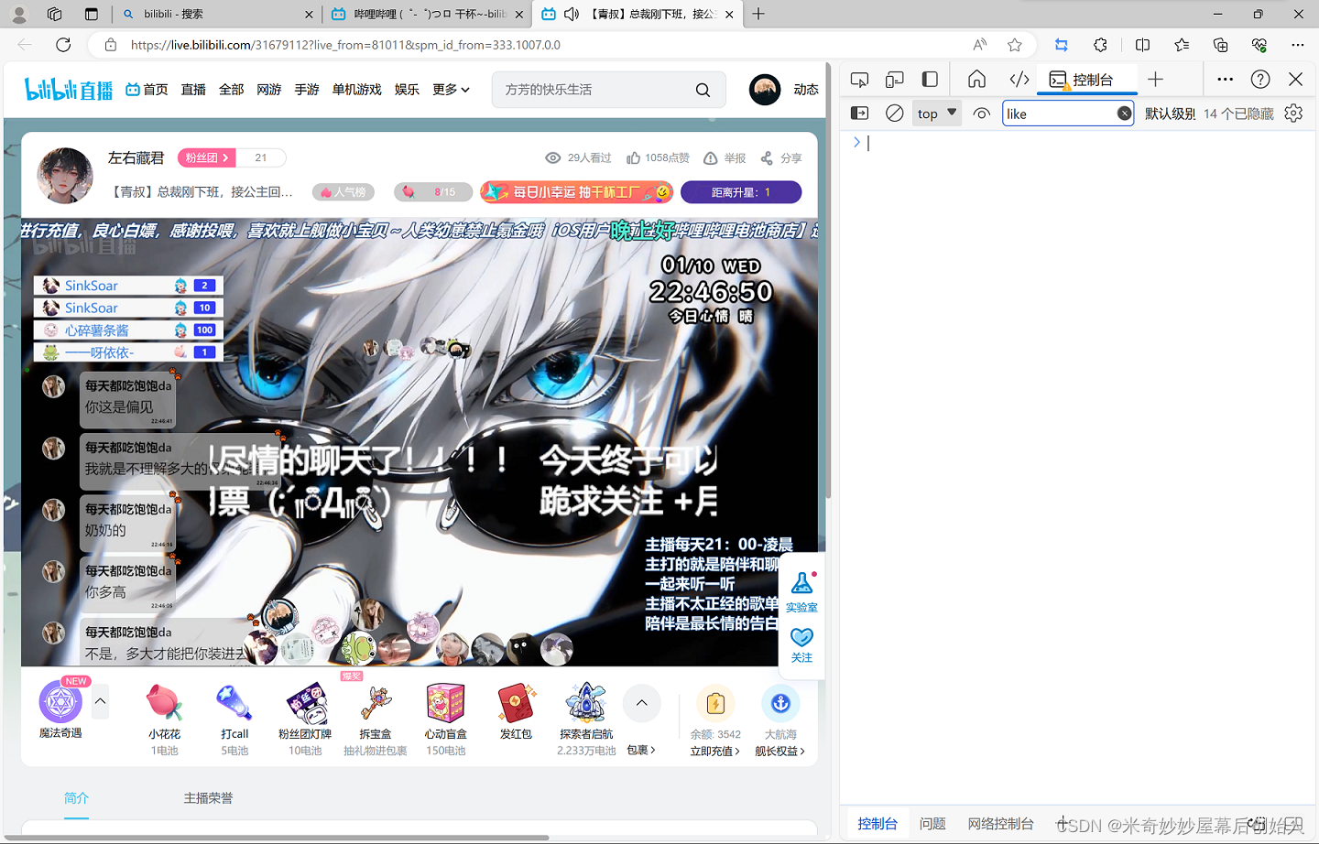The width and height of the screenshot is (1319, 844).
Task: Open the bilibili 直播 logo
Action: (x=68, y=89)
